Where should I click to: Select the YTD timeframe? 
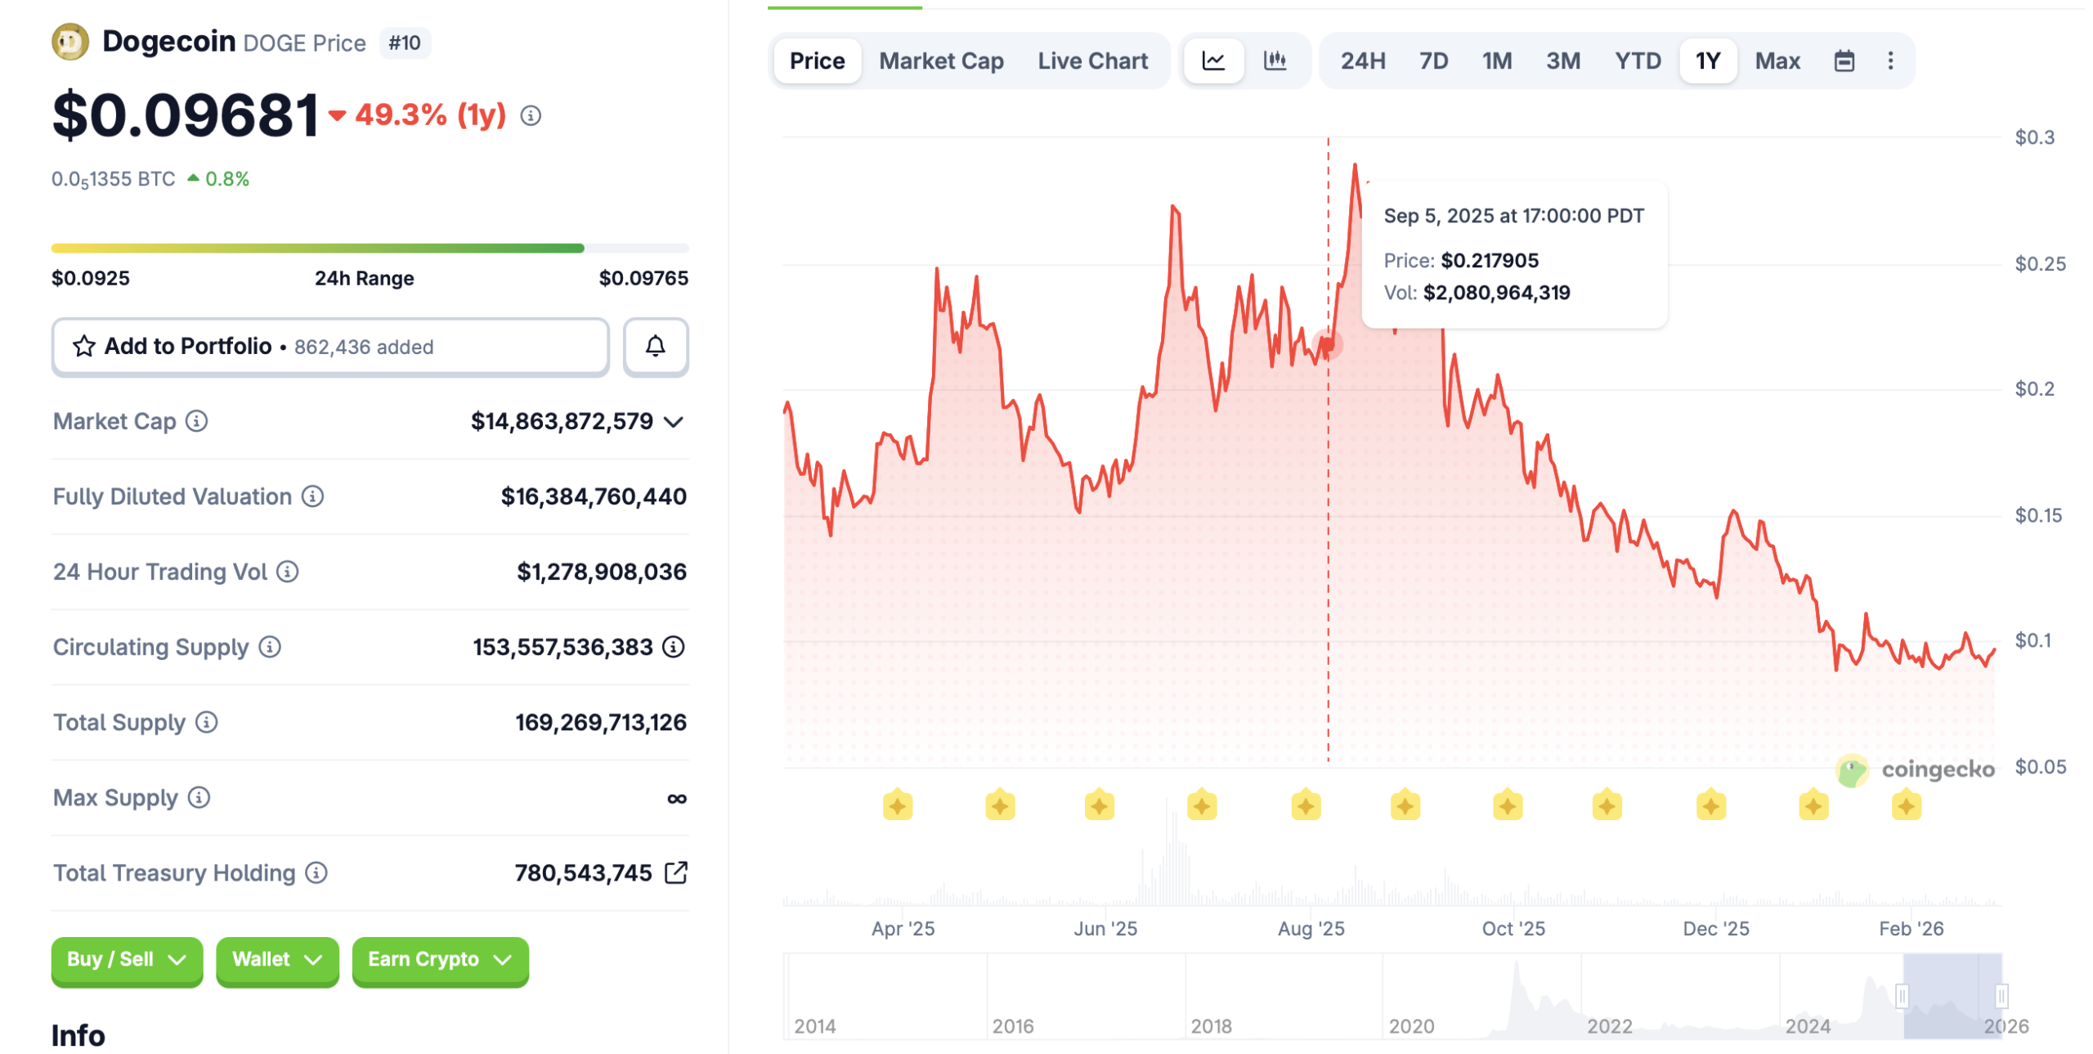pos(1637,60)
